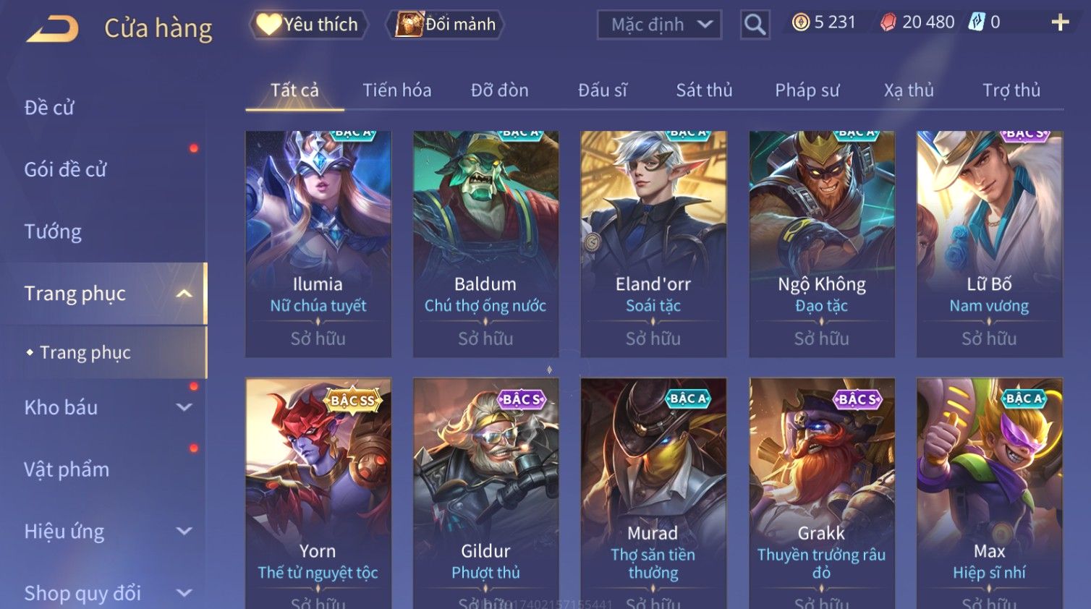Viewport: 1091px width, 609px height.
Task: Select Lữ Bố Nam vương skin card
Action: tap(989, 244)
